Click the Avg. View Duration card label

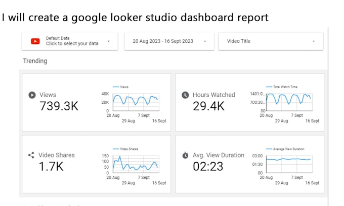219,155
